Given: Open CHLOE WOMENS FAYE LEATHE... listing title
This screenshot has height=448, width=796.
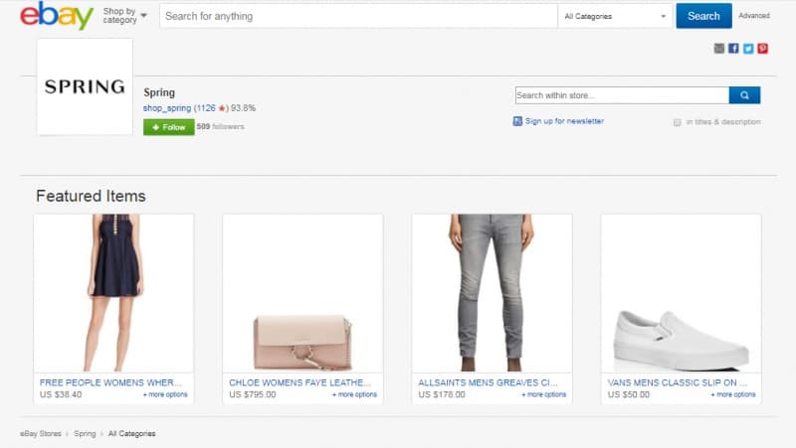Looking at the screenshot, I should pyautogui.click(x=300, y=382).
